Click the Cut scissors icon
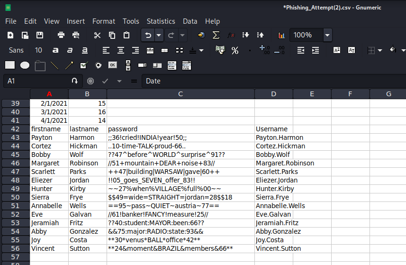The image size is (406, 265). pyautogui.click(x=97, y=35)
